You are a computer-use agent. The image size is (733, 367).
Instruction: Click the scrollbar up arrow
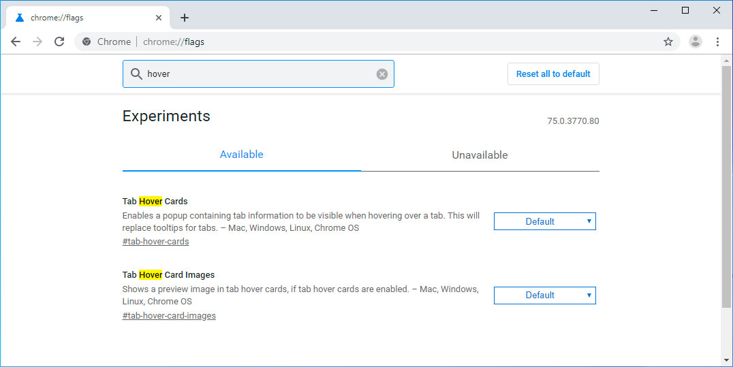point(726,61)
